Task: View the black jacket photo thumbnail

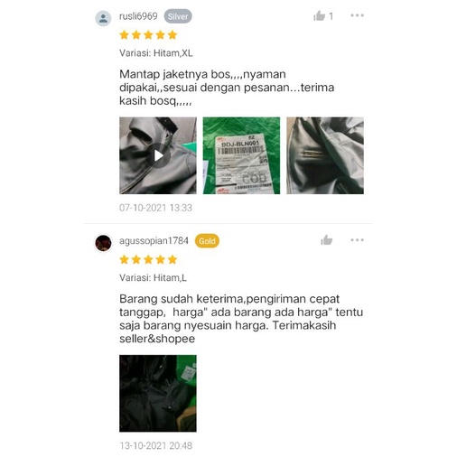Action: [x=158, y=394]
